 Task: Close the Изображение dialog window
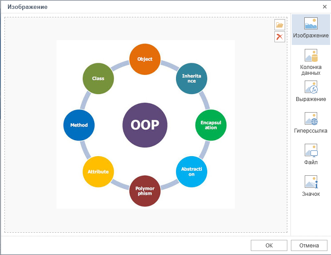tap(324, 7)
